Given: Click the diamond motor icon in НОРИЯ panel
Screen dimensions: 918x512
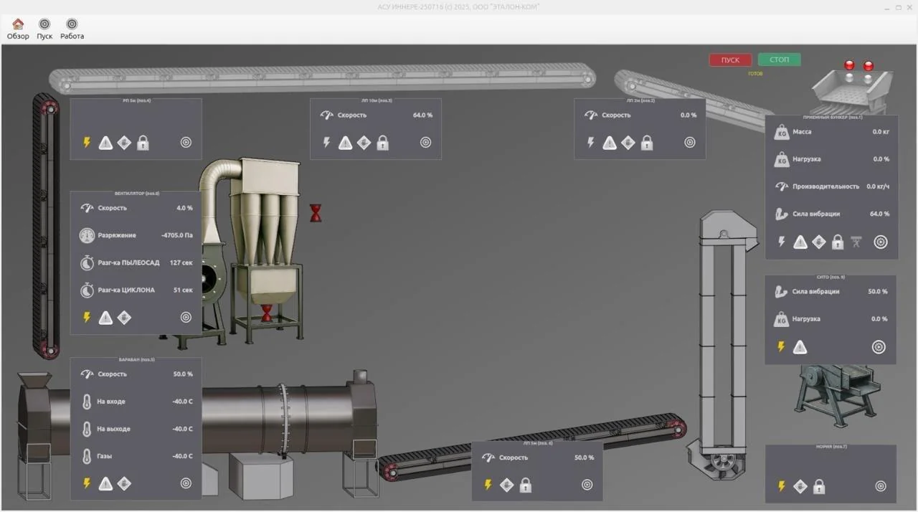Looking at the screenshot, I should 800,487.
